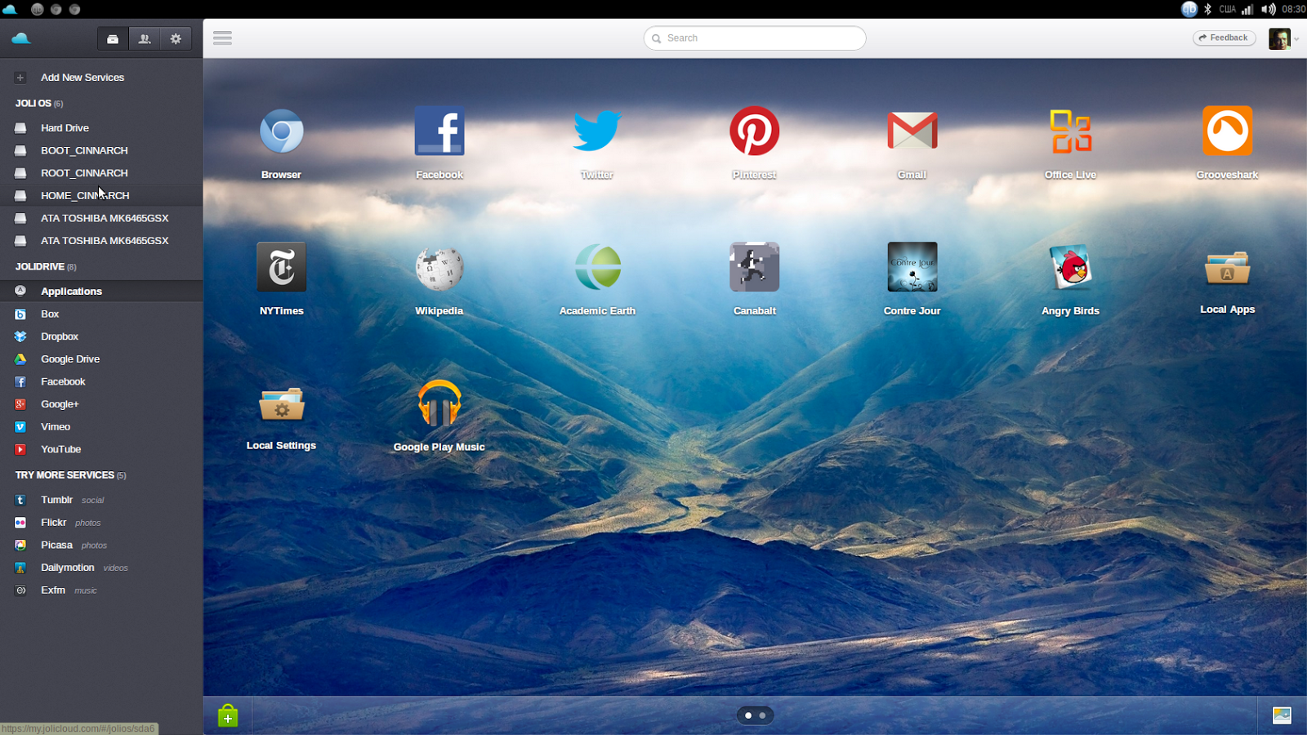The image size is (1307, 735).
Task: Select the friends tab icon in the sidebar header
Action: click(145, 38)
